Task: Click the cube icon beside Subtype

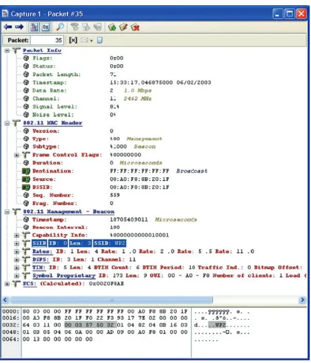Action: 26,147
